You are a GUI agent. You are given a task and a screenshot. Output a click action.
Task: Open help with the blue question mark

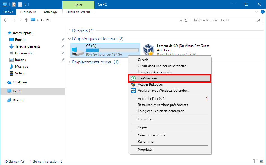point(262,12)
